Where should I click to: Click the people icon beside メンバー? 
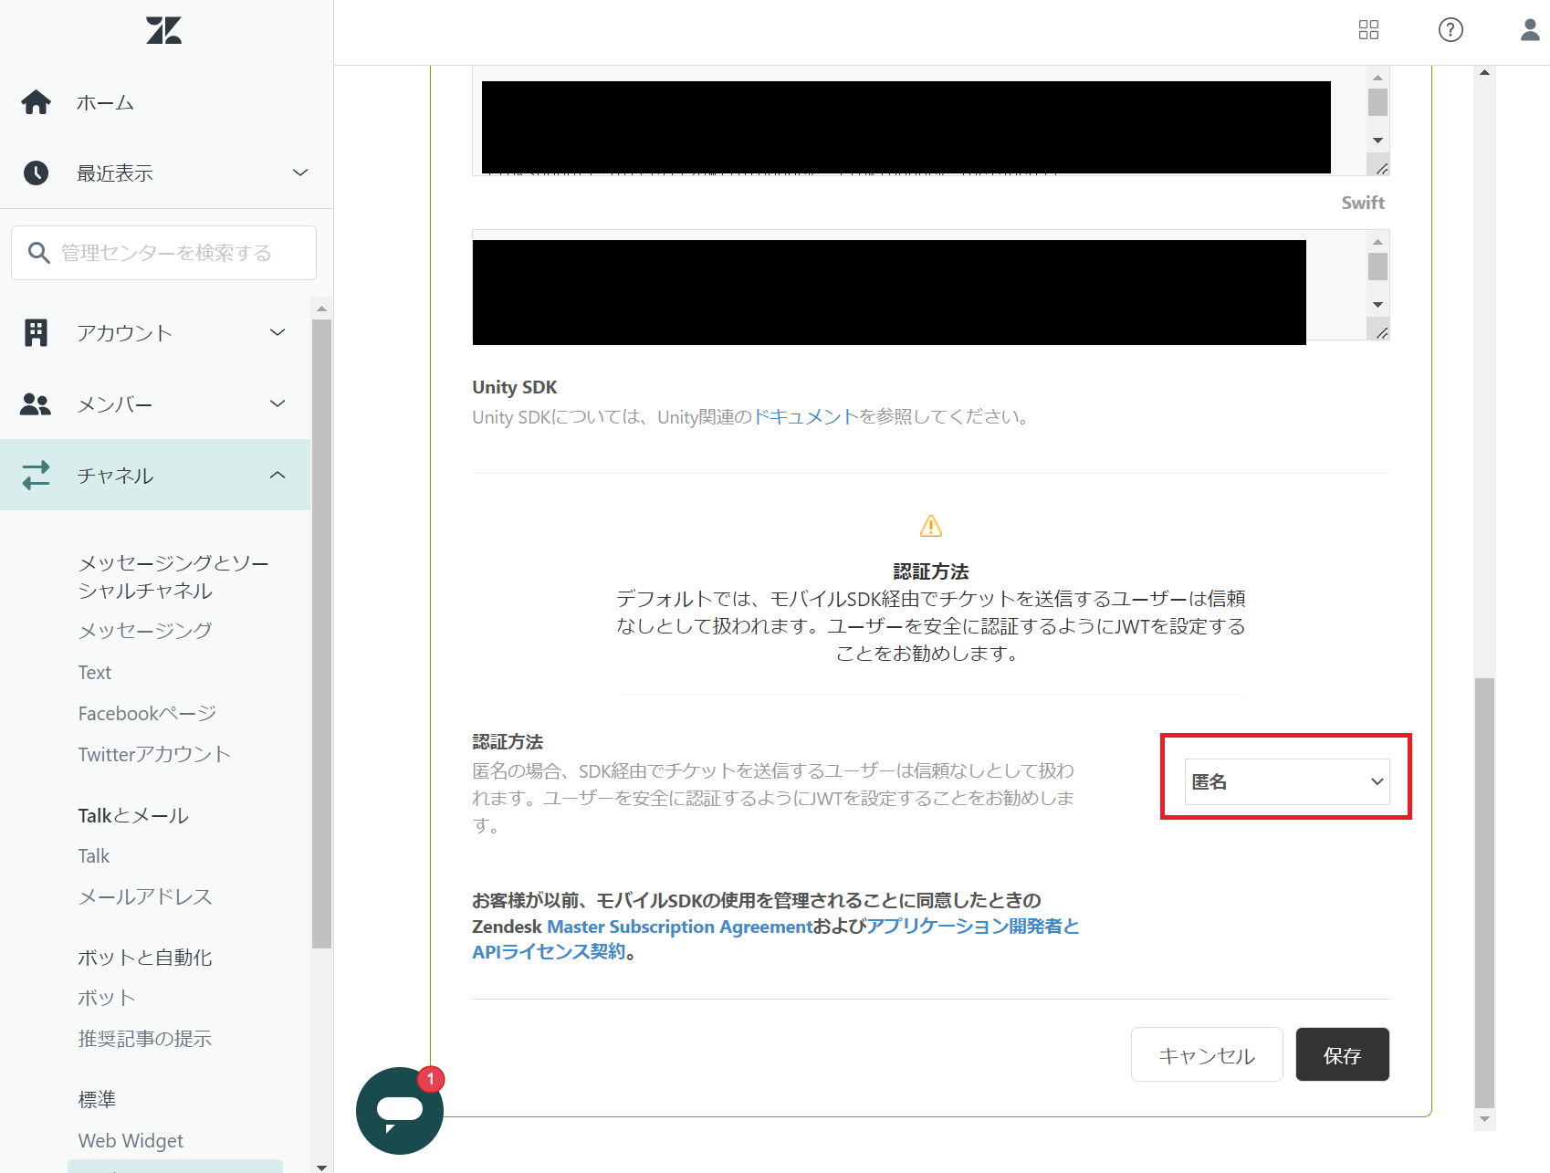pos(36,403)
